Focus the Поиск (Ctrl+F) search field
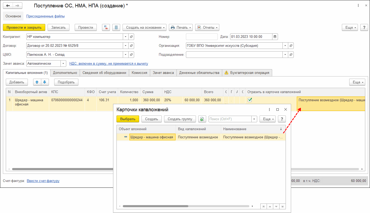Viewport: 370px width, 213px height. tap(230, 119)
